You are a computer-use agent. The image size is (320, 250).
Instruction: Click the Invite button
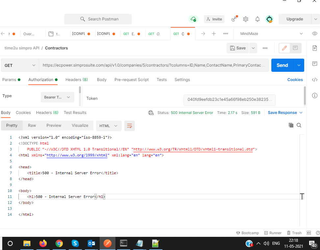214,19
